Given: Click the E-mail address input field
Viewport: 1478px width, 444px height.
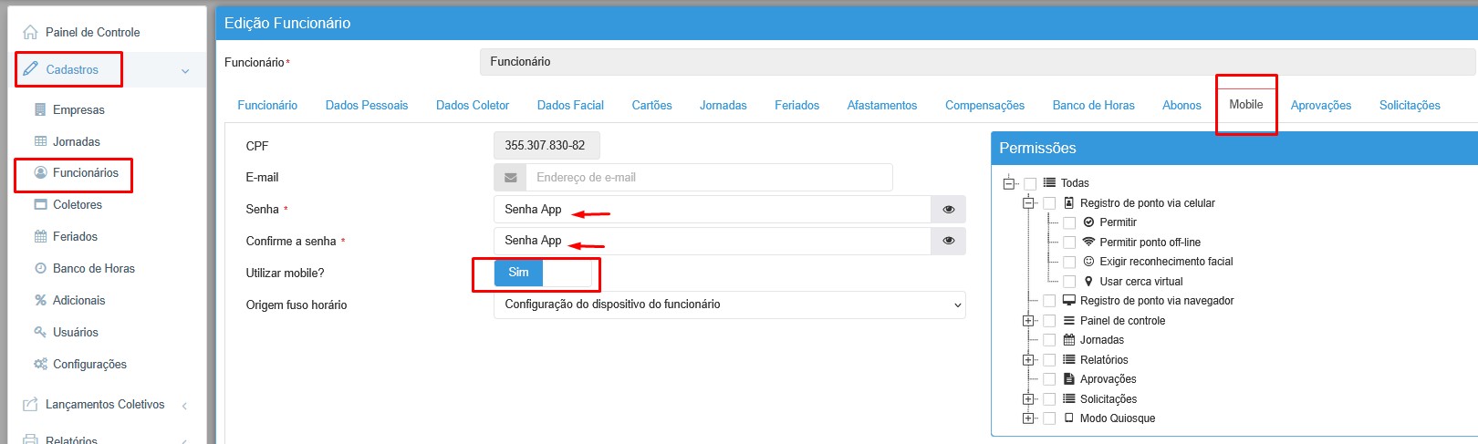Looking at the screenshot, I should coord(709,178).
